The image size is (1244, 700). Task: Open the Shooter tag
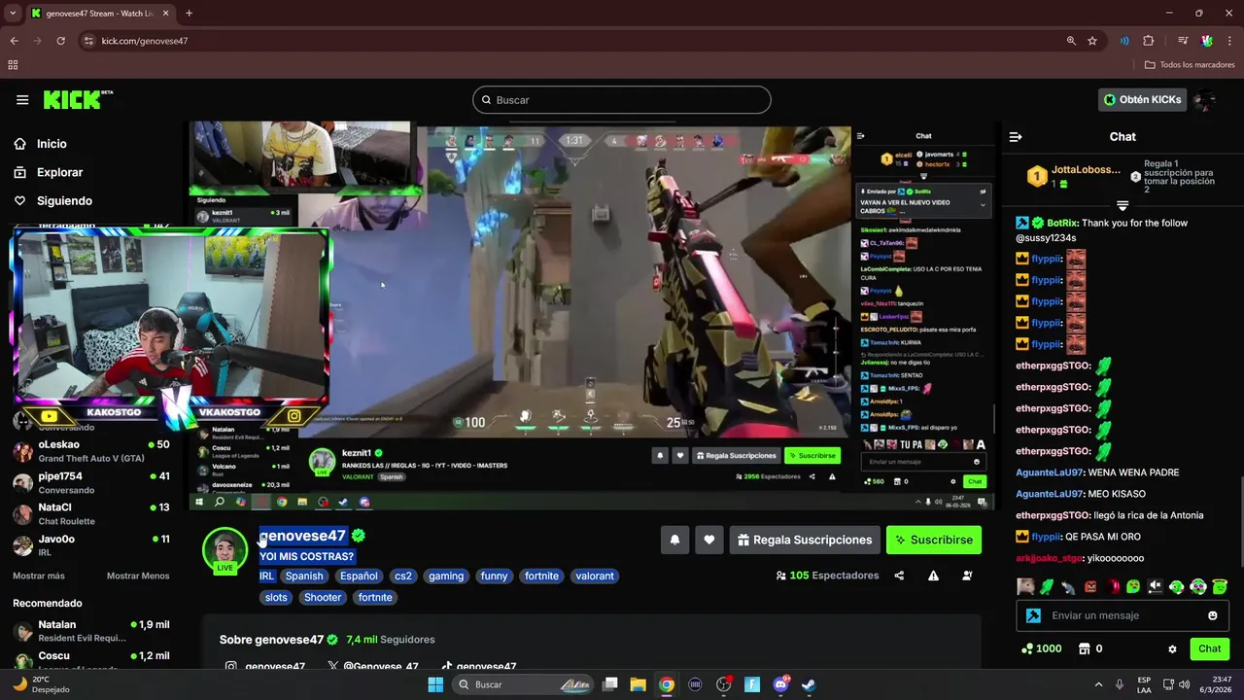pos(323,597)
